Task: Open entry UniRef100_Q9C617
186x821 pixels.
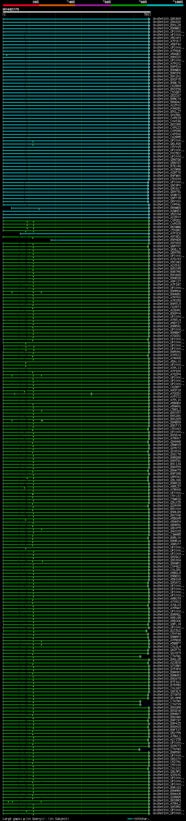Action: pyautogui.click(x=167, y=188)
